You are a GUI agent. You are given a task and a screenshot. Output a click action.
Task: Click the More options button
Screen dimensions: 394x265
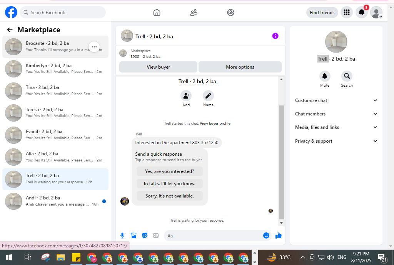click(x=240, y=67)
